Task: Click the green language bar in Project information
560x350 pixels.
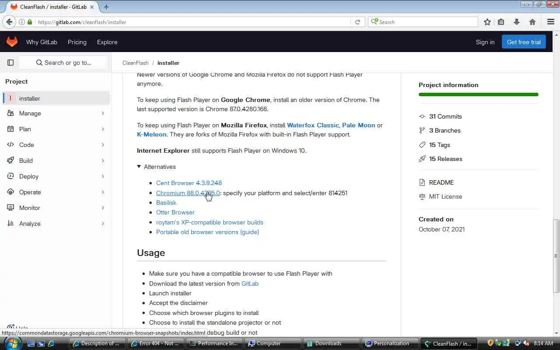Action: pos(479,94)
